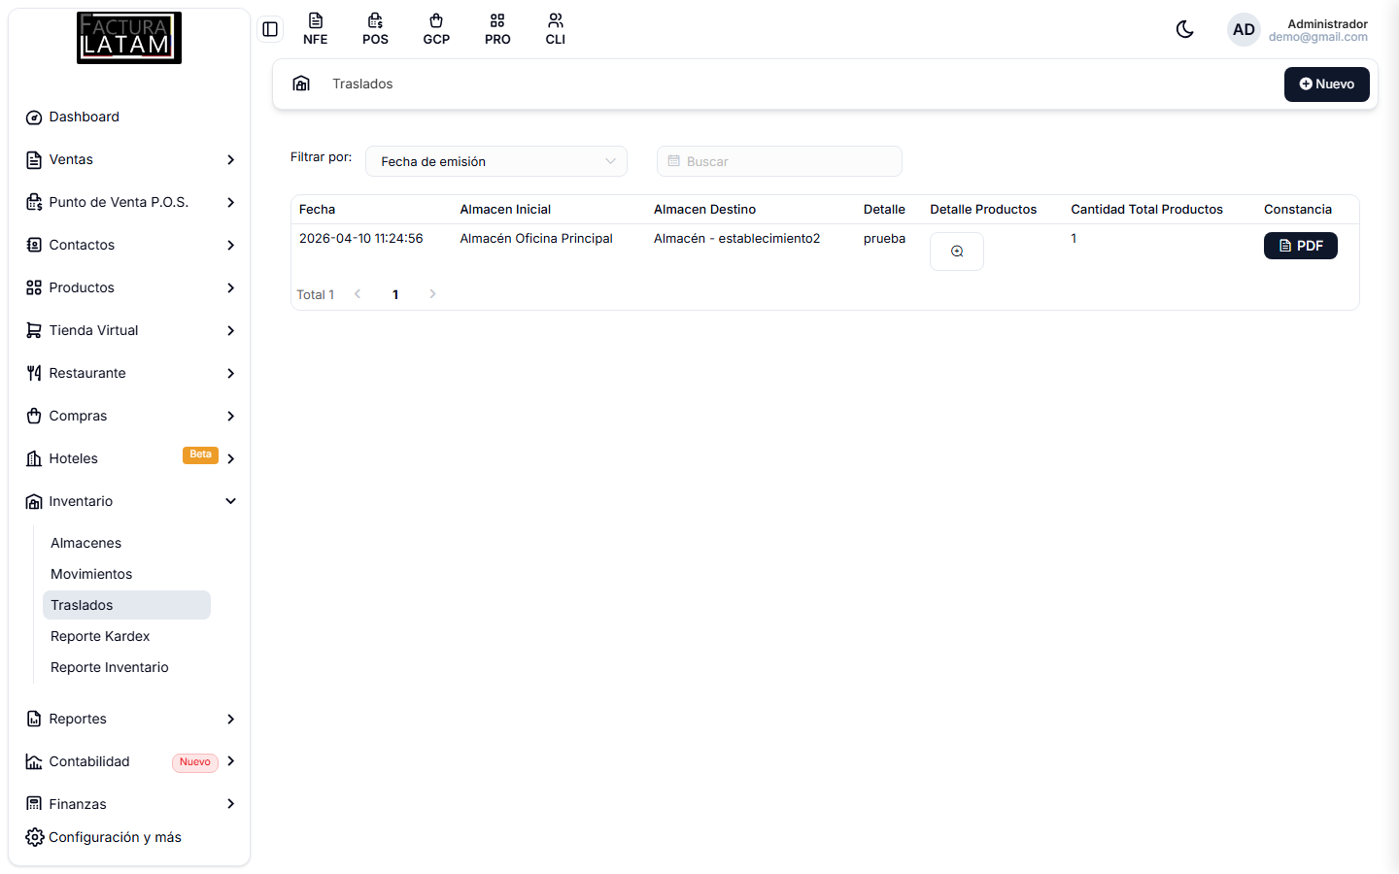
Task: Open the NFE shortcut
Action: pos(315,29)
